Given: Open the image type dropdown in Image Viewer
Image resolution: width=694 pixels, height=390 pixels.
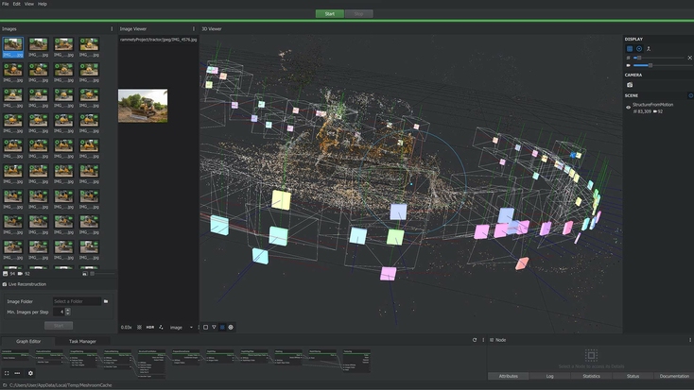Looking at the screenshot, I should coord(182,328).
